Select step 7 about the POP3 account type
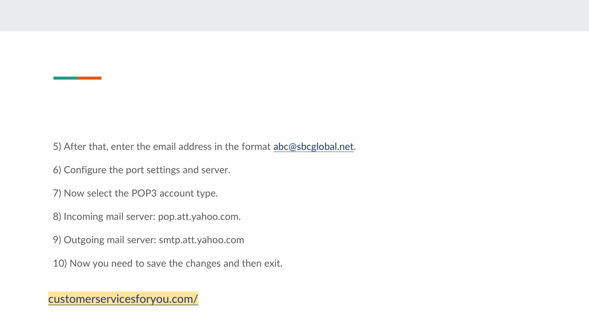 [135, 193]
